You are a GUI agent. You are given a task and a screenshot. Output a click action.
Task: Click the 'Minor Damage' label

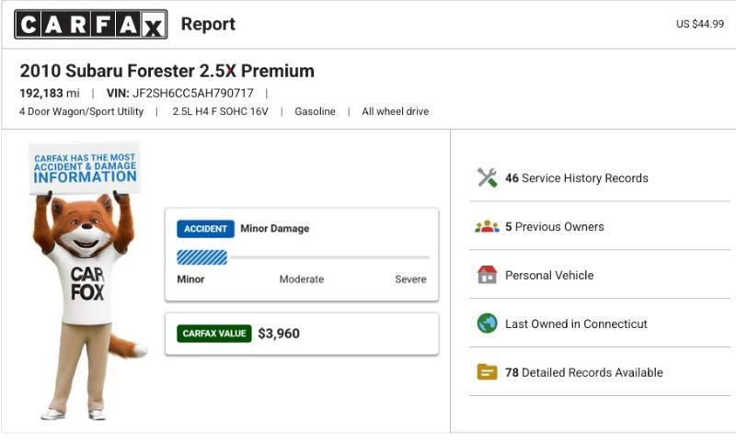(x=274, y=229)
